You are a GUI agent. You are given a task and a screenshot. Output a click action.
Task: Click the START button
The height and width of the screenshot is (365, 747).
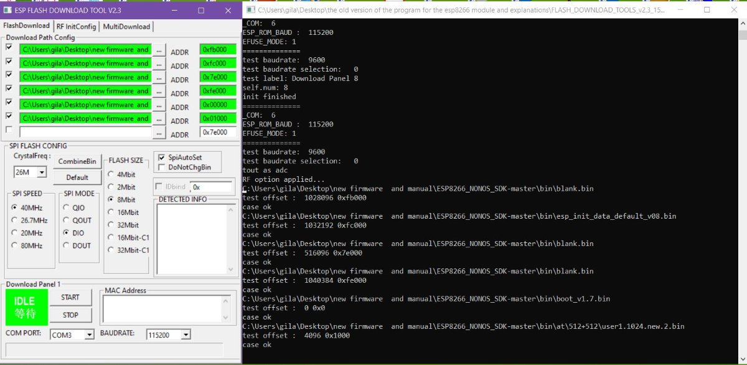click(x=70, y=298)
